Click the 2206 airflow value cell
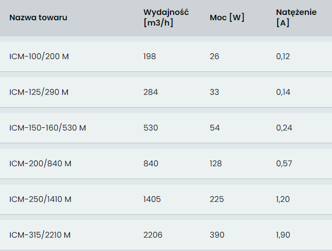The width and height of the screenshot is (332, 251). [153, 235]
